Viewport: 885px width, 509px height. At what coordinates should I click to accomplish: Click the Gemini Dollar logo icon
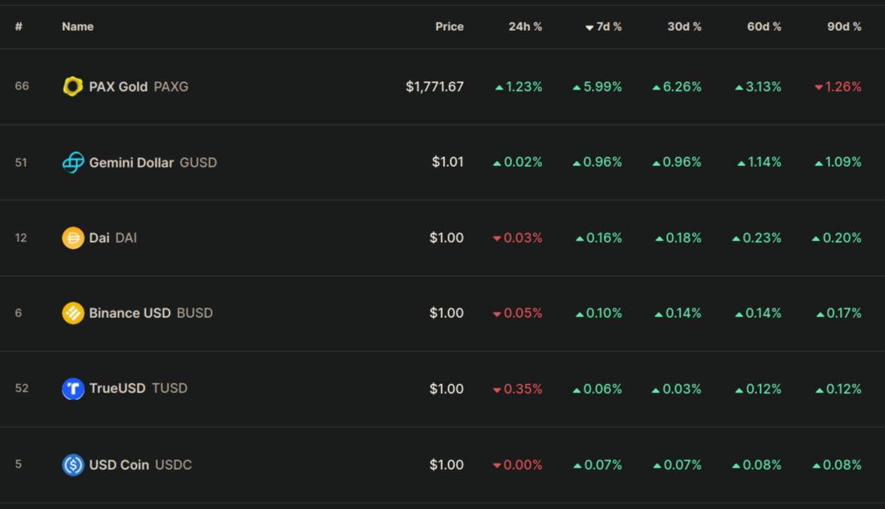point(73,162)
